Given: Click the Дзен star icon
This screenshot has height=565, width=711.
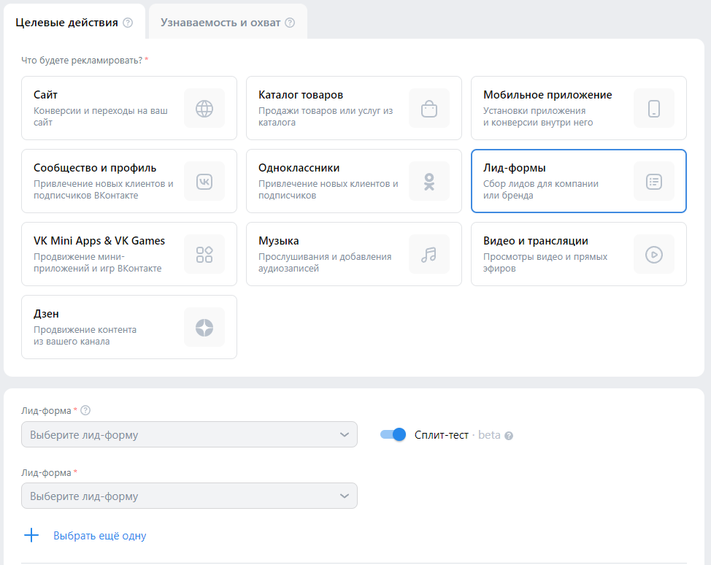Looking at the screenshot, I should coord(204,328).
